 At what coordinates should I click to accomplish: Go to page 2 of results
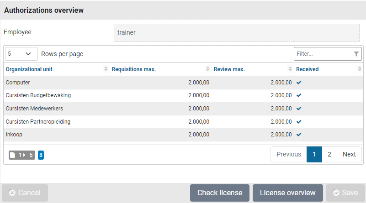point(329,154)
